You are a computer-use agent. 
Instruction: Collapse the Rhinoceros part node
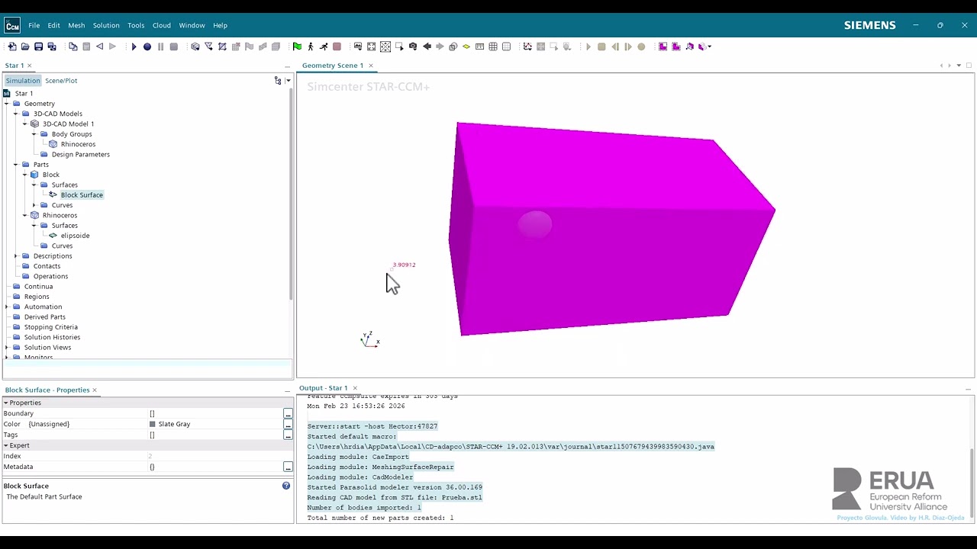[25, 215]
